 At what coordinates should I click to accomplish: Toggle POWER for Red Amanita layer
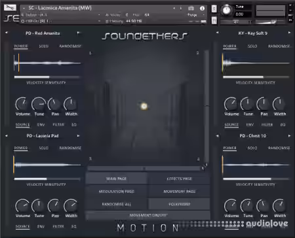(x=21, y=46)
